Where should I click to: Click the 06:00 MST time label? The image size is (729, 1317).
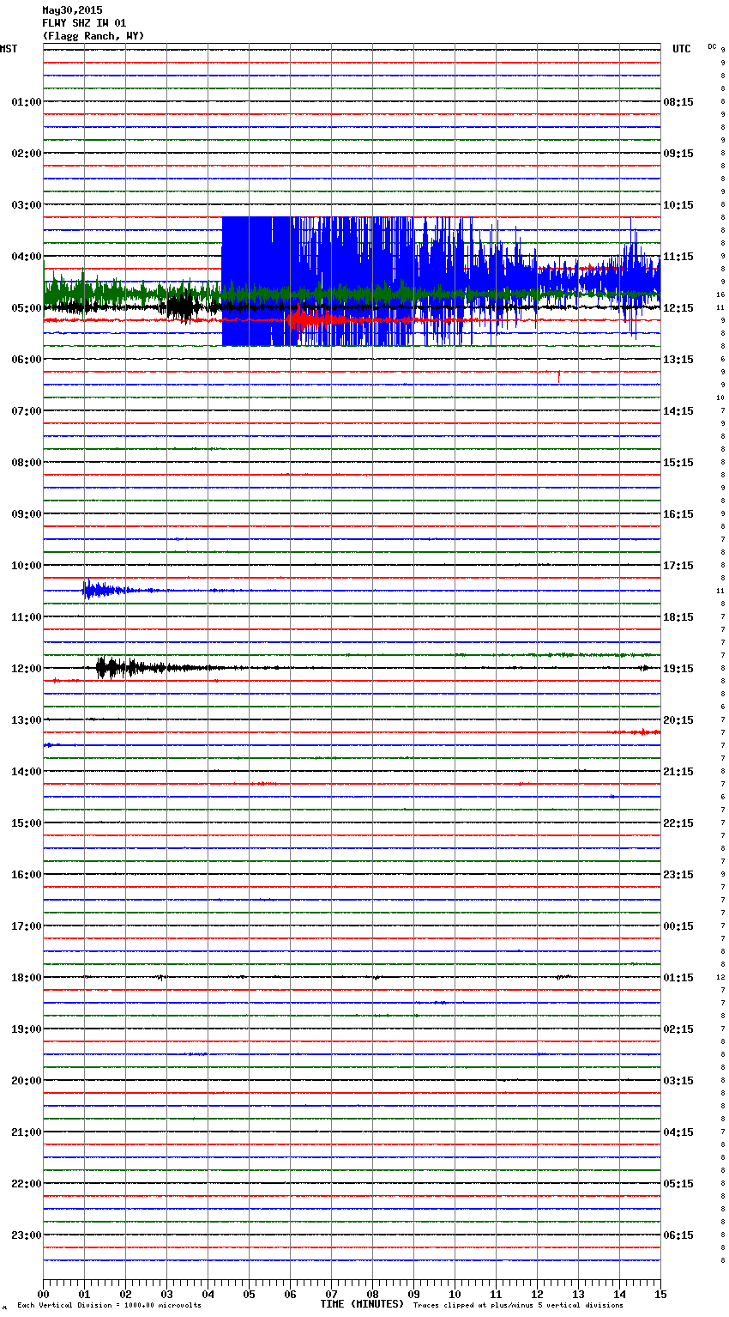point(27,360)
